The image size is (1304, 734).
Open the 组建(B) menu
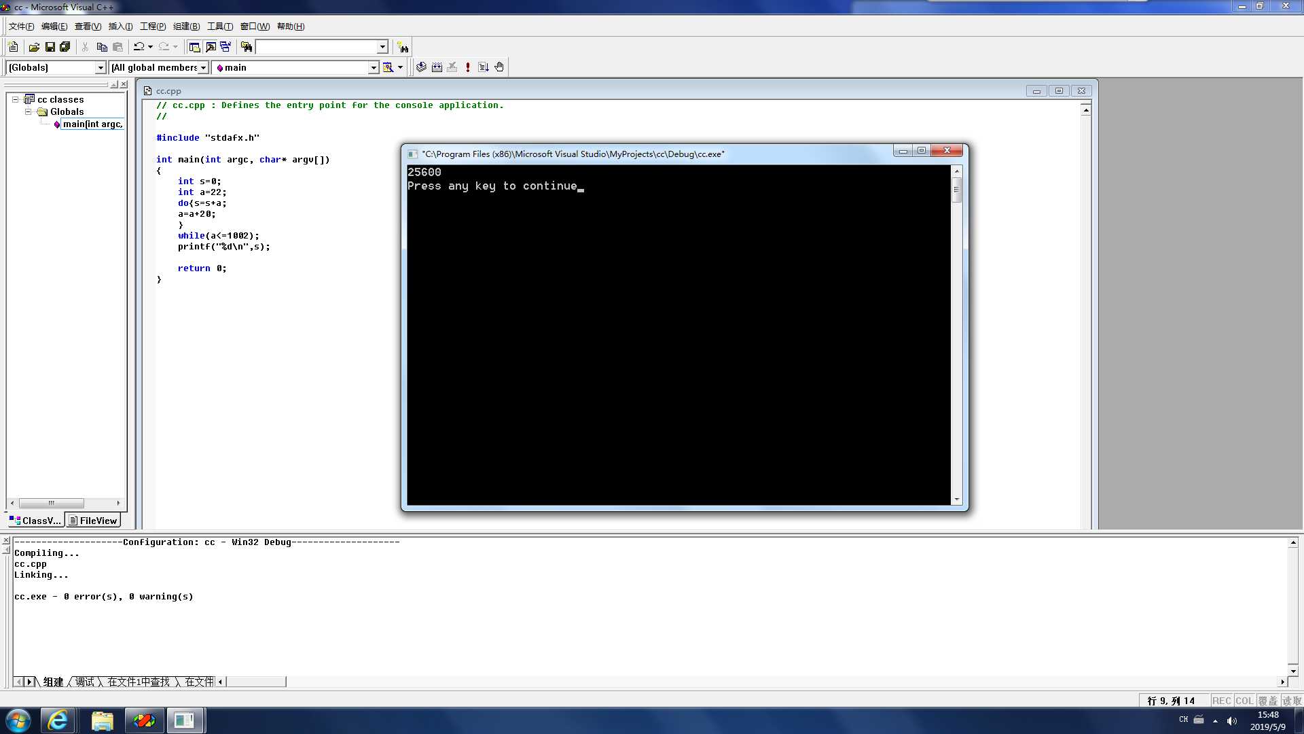point(186,27)
